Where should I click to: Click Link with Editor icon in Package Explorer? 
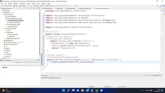pyautogui.click(x=33, y=8)
